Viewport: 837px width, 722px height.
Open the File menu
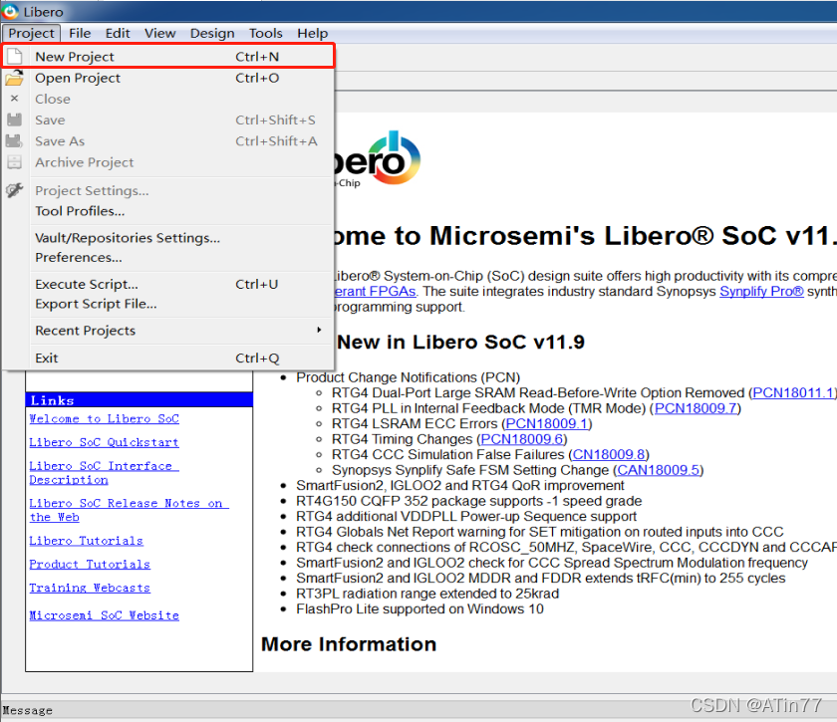tap(80, 33)
